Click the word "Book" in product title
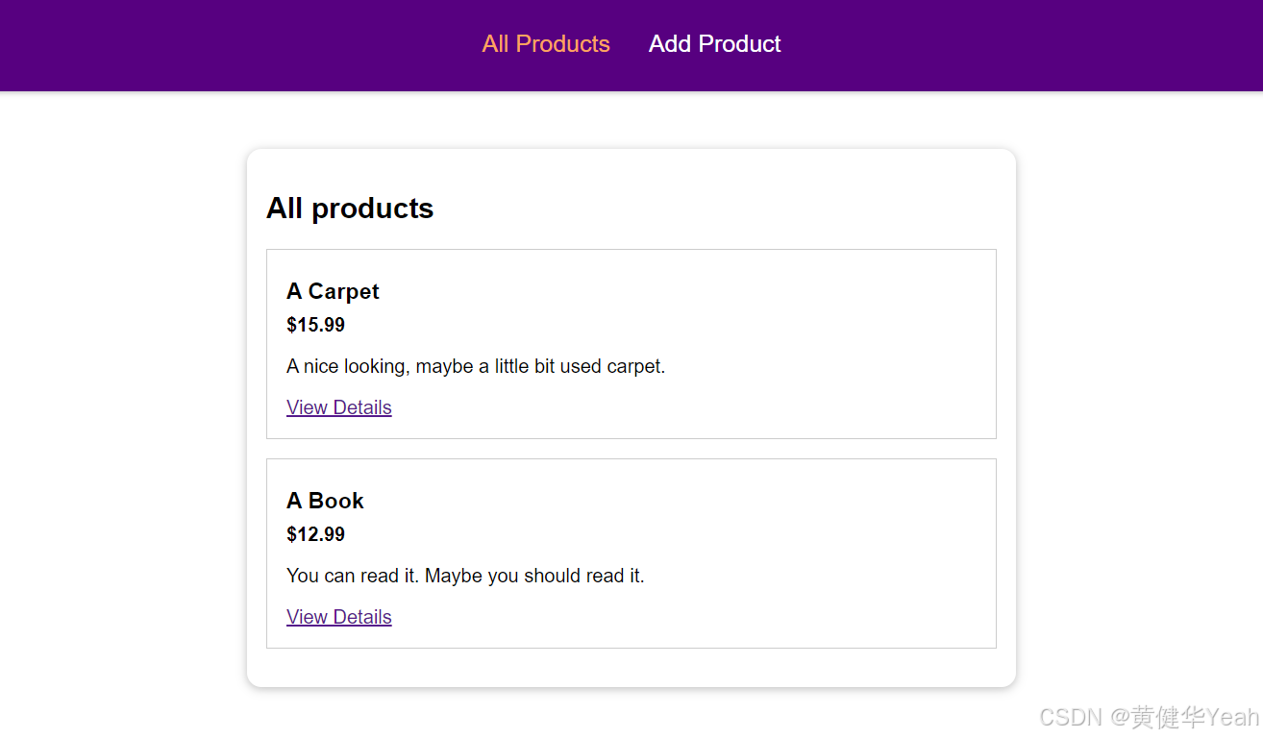The height and width of the screenshot is (738, 1263). pos(336,501)
